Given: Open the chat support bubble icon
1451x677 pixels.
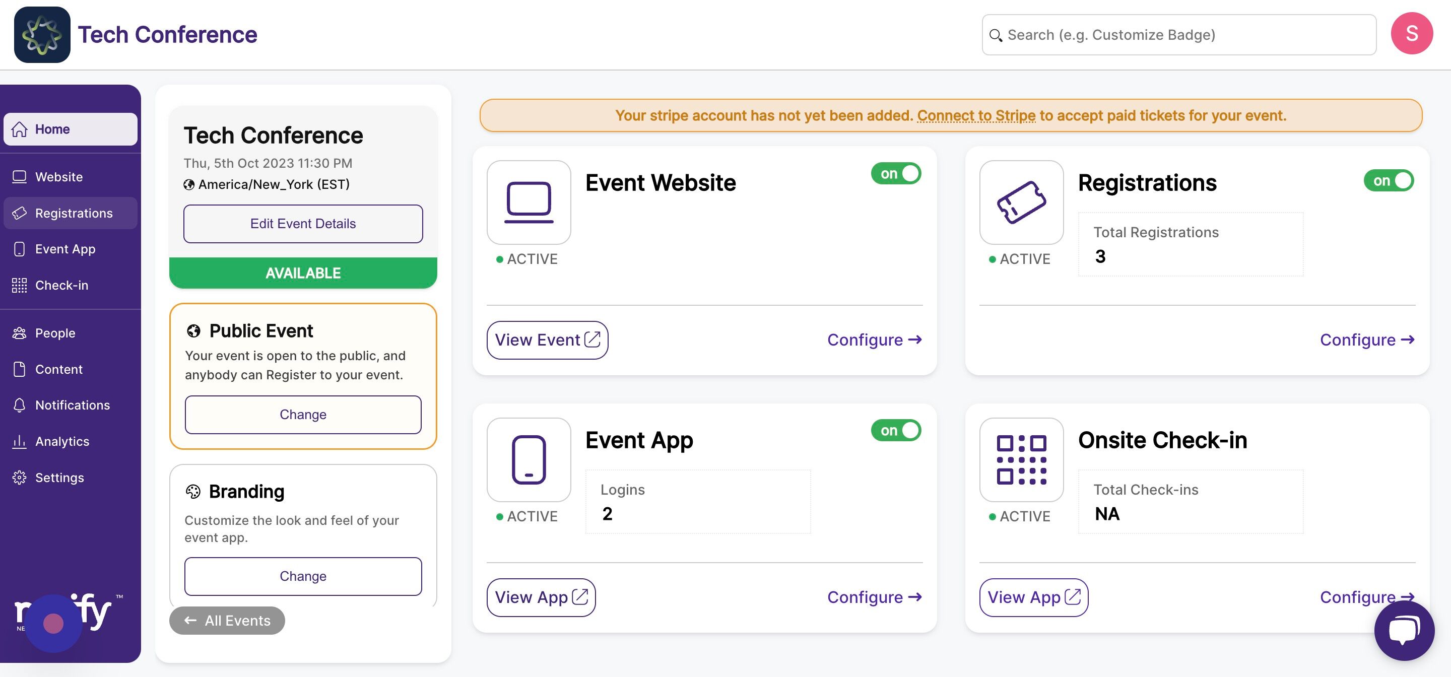Looking at the screenshot, I should 1404,630.
